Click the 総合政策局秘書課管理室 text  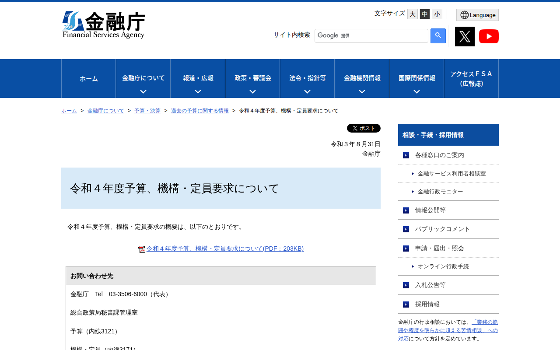pos(104,312)
